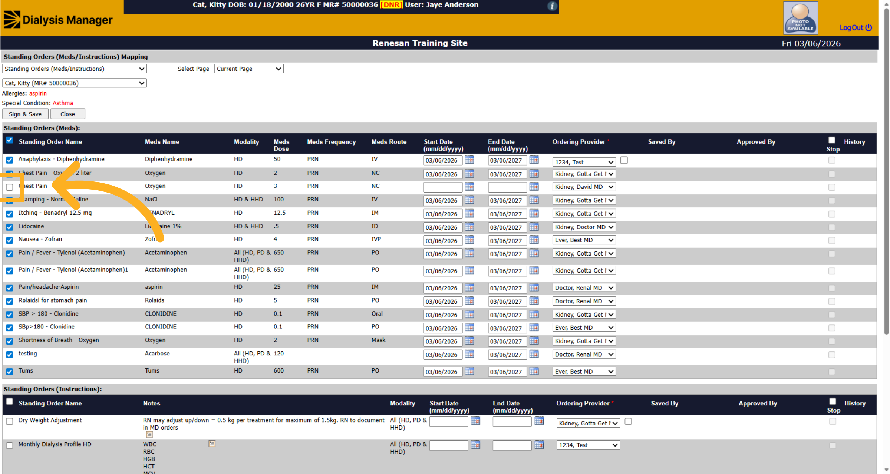Click Start Date field for Chest Pain 3 dose row
Screen dimensions: 890x474
pyautogui.click(x=443, y=187)
